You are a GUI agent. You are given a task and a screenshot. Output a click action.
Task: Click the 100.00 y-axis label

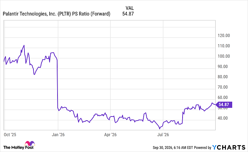point(224,56)
